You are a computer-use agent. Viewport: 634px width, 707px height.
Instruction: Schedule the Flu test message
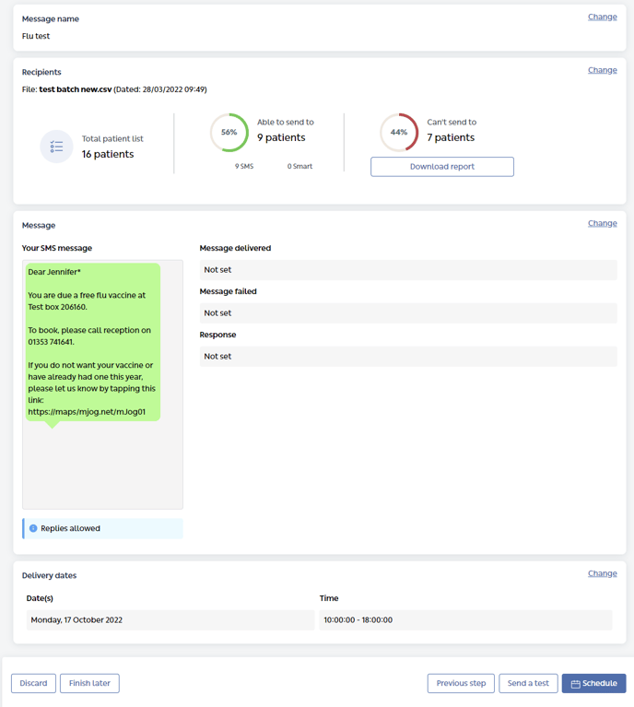pos(593,683)
